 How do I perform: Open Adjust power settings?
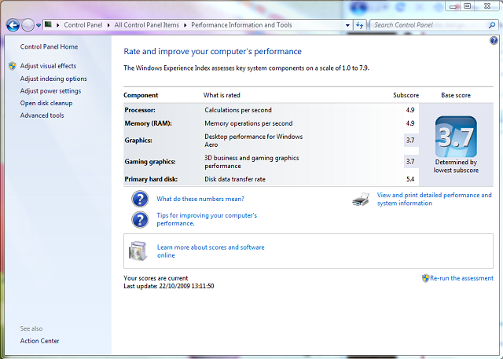pyautogui.click(x=50, y=91)
